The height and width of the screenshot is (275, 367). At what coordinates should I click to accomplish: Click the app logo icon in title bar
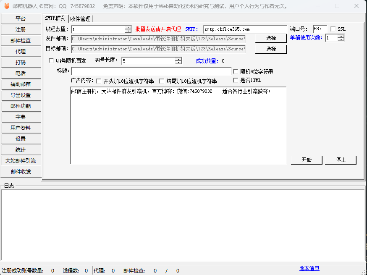pyautogui.click(x=6, y=6)
